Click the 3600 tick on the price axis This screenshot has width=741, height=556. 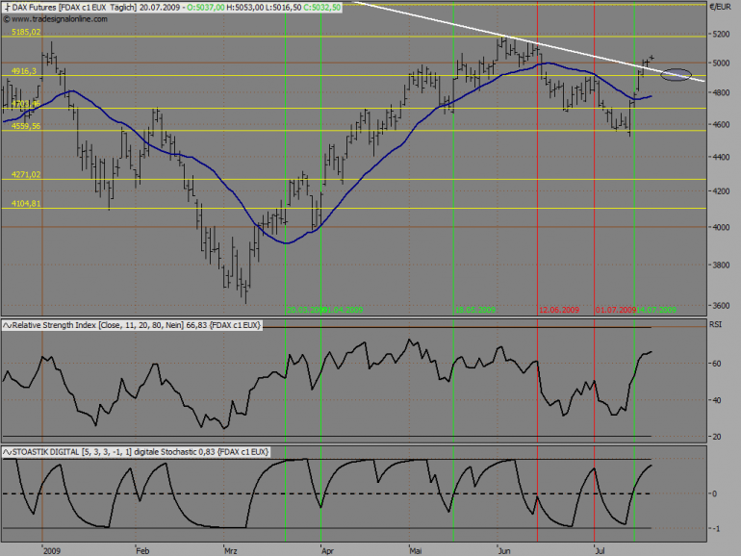(721, 306)
